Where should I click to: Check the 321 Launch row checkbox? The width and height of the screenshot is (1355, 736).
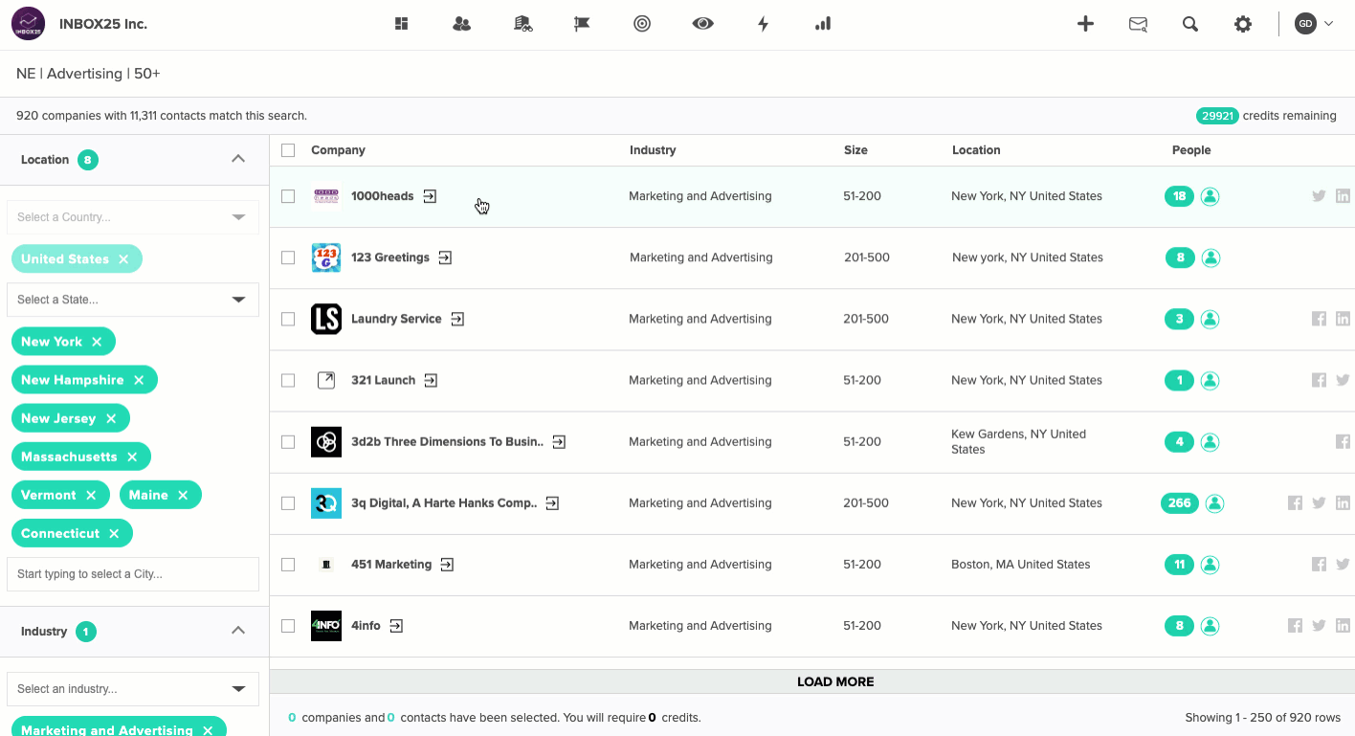(x=288, y=380)
